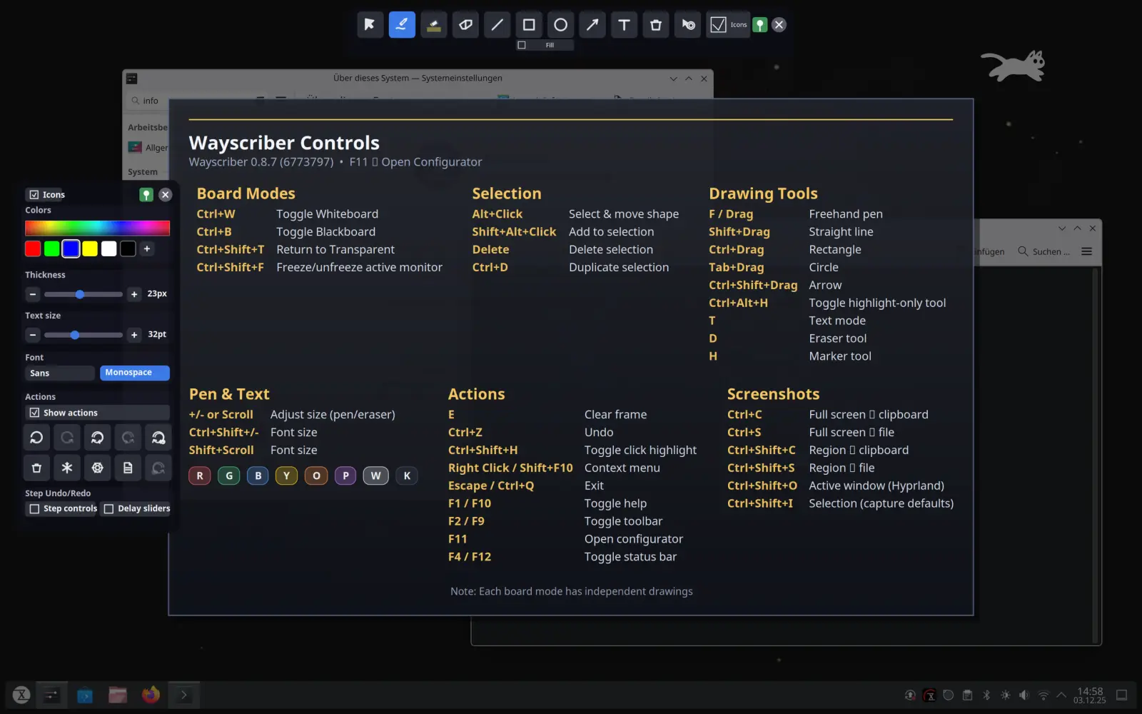Click the plus button to add a custom color
The width and height of the screenshot is (1142, 714).
[147, 248]
